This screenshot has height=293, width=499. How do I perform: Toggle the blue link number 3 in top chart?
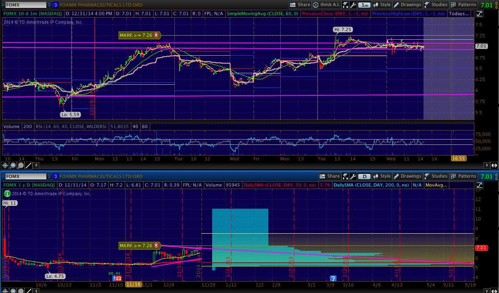point(55,5)
